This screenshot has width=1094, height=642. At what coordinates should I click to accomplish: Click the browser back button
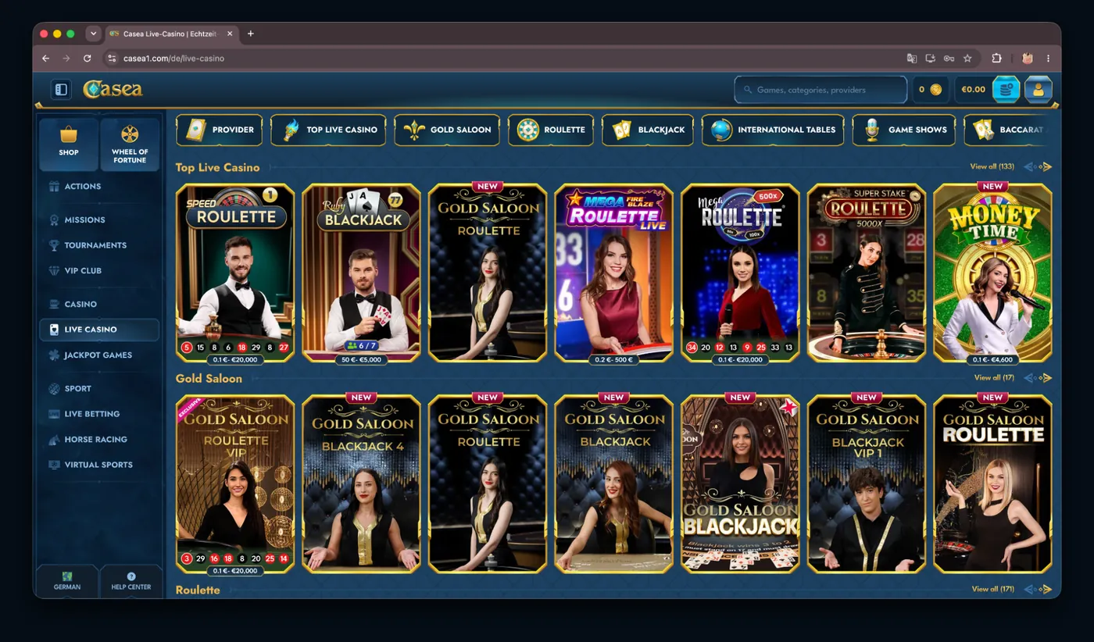[45, 59]
